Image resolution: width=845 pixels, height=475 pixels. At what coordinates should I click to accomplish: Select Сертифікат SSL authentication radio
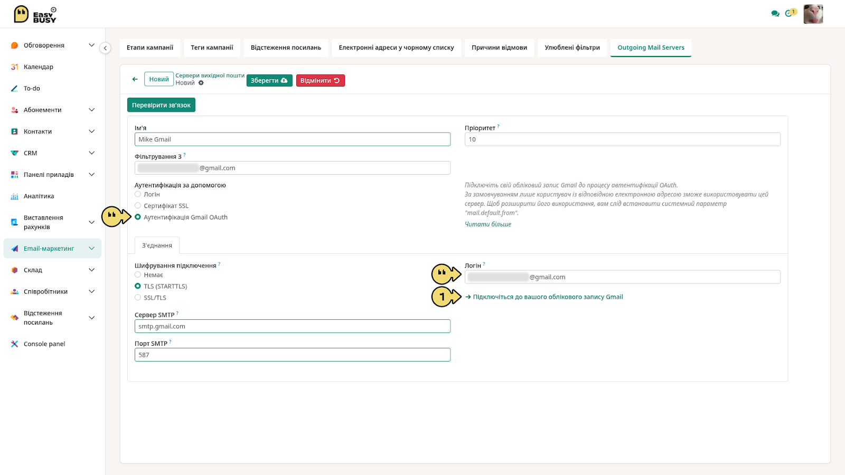coord(138,206)
